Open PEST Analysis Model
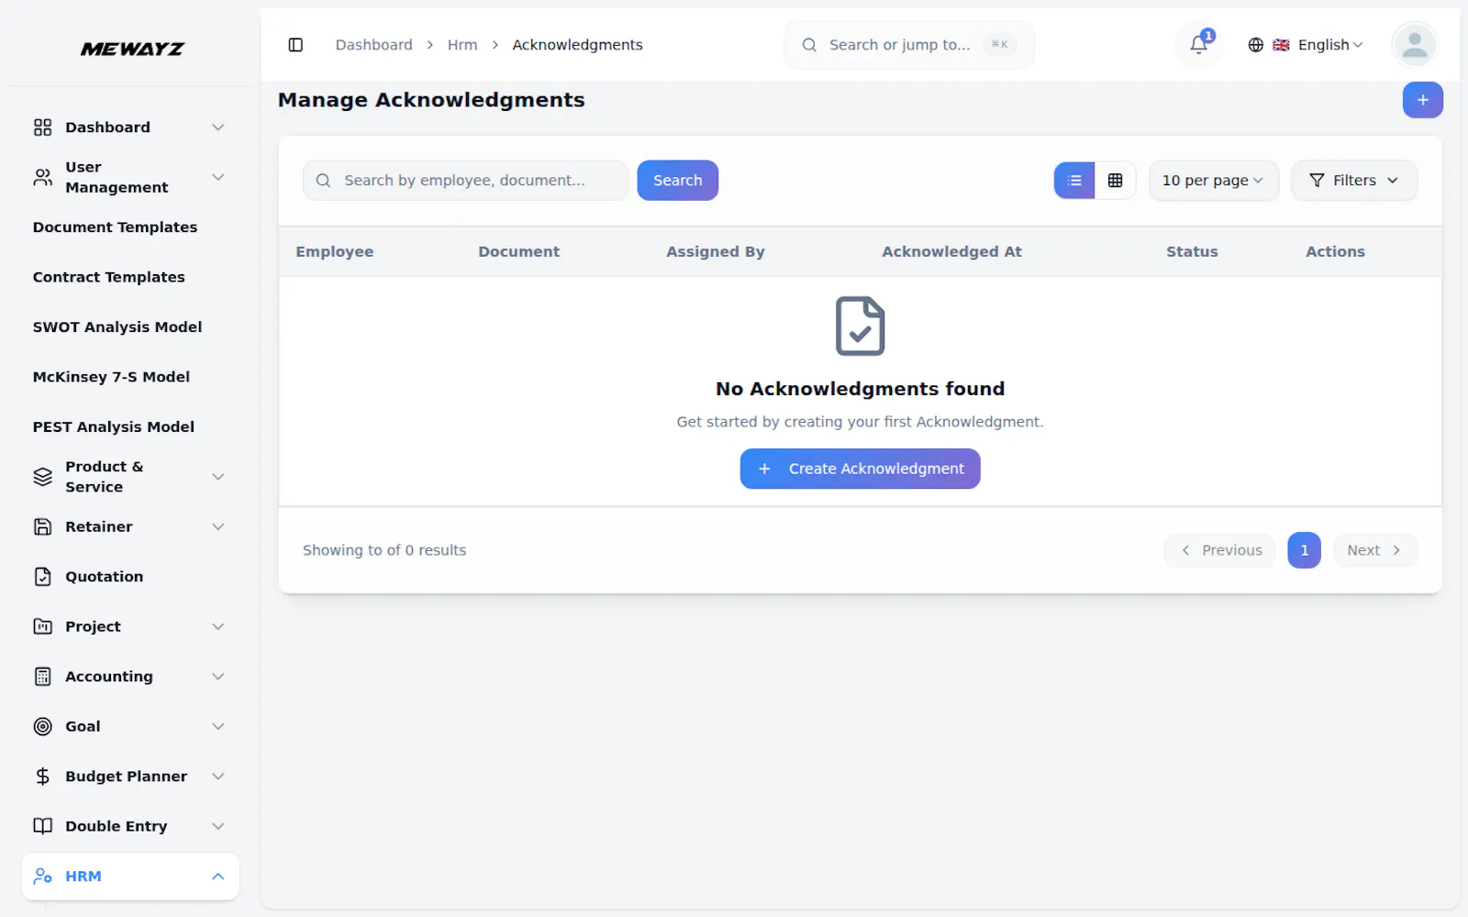 [x=114, y=427]
